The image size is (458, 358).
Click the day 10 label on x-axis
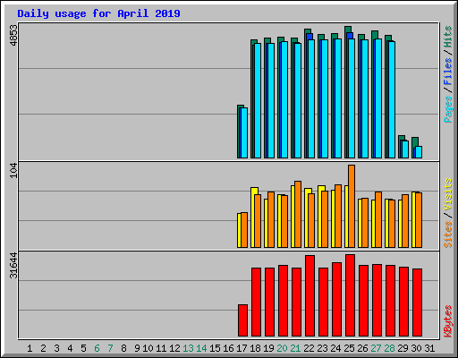(148, 348)
